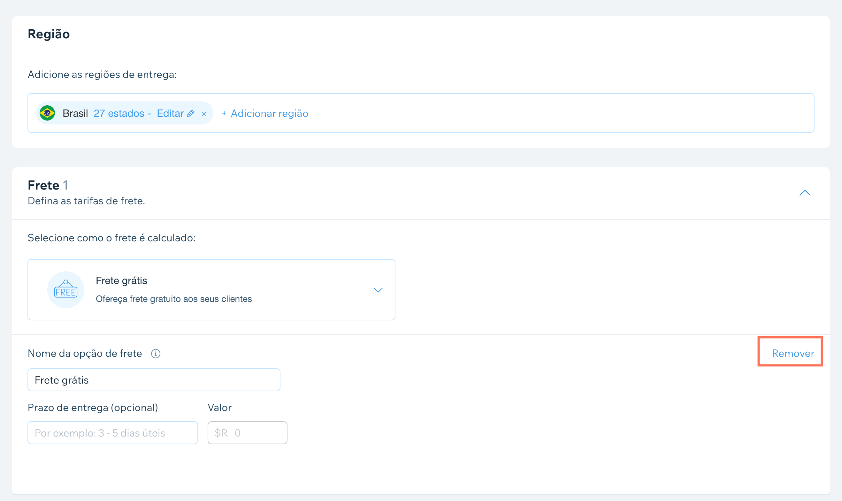Click the Remover link
Image resolution: width=842 pixels, height=501 pixels.
tap(793, 353)
